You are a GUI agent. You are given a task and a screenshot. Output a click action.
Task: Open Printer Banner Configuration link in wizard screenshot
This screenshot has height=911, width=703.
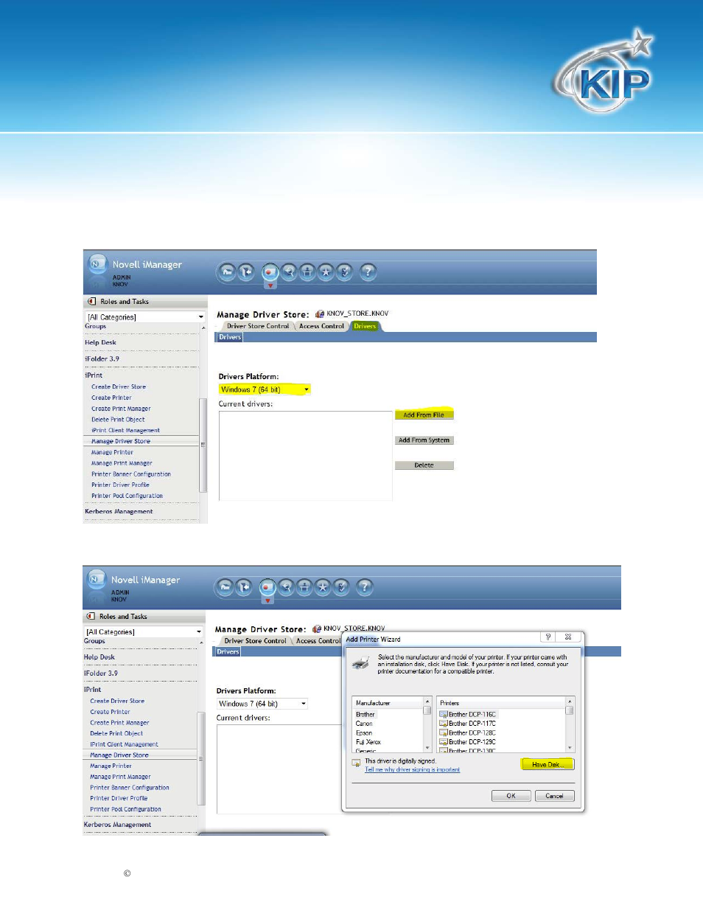tap(130, 788)
